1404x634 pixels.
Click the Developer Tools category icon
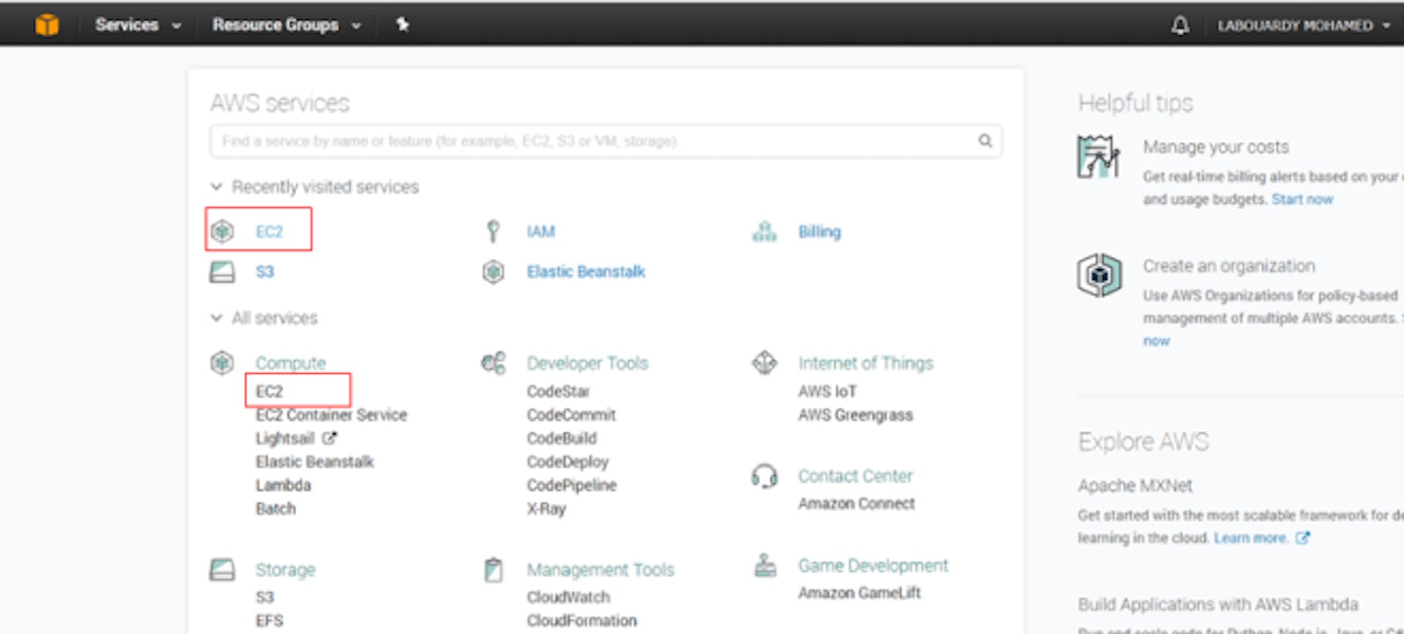(494, 363)
